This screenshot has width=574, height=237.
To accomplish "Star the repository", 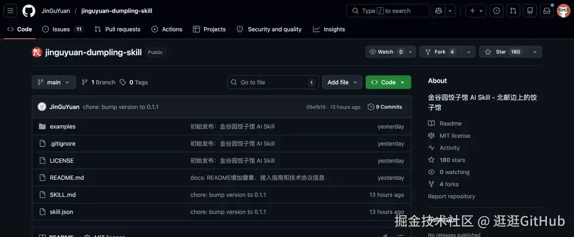I will (x=503, y=52).
